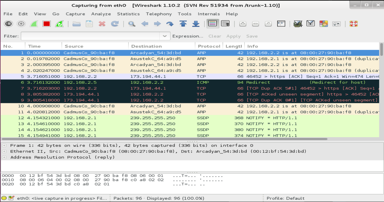Screen dimensions: 384x202
Task: Edit capture filters toolbar icon
Action: click(x=298, y=24)
